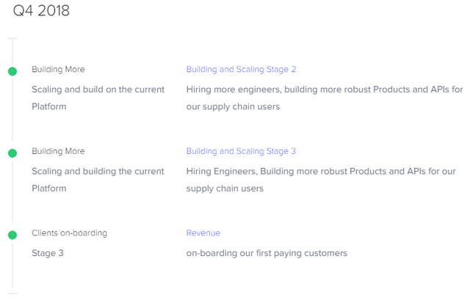The image size is (470, 300).
Task: Click 'our supply chain users' text in Stage 2
Action: (233, 106)
